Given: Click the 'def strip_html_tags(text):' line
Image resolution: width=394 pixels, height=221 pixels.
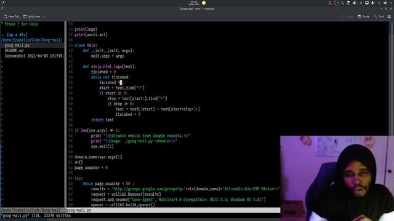Looking at the screenshot, I should 110,67.
